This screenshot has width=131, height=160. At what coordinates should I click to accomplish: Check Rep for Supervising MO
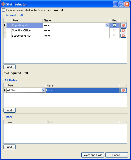114,35
